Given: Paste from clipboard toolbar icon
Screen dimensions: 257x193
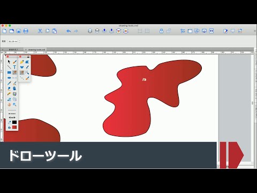Looking at the screenshot, I should 55,31.
